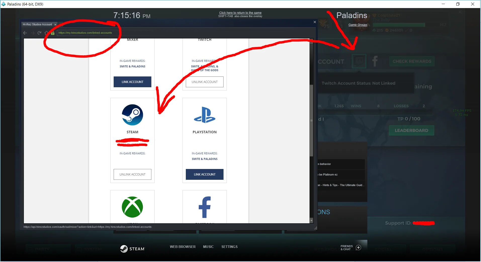Click the scrollbar down arrow
This screenshot has height=262, width=481.
click(x=311, y=221)
